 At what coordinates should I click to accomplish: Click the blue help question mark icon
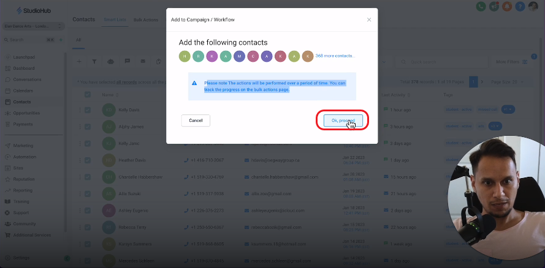[520, 6]
